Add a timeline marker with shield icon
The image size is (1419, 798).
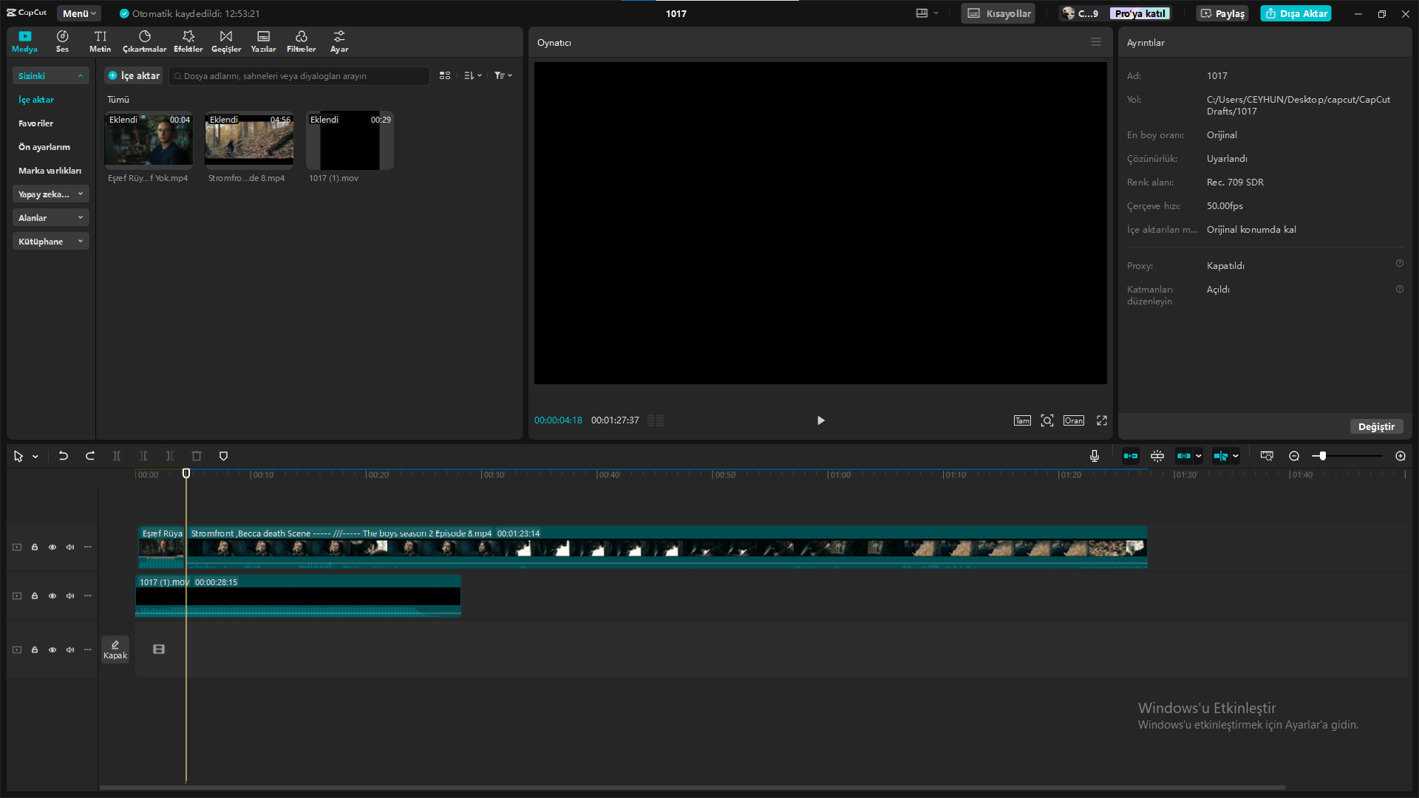(x=223, y=456)
